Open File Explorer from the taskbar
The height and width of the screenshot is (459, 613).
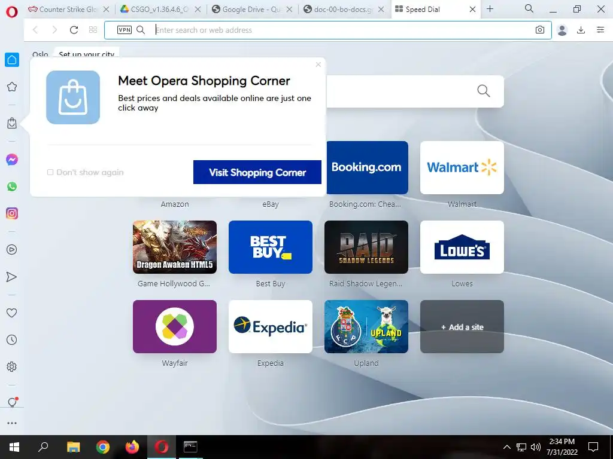click(x=73, y=447)
